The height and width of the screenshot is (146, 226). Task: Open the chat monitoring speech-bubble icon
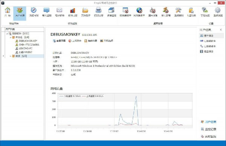point(47,12)
